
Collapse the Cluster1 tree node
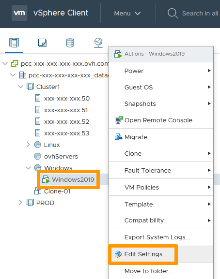point(21,87)
